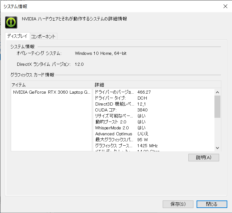Viewport: 232px width, 213px height.
Task: Select the ディスプレイ tab
Action: (18, 36)
